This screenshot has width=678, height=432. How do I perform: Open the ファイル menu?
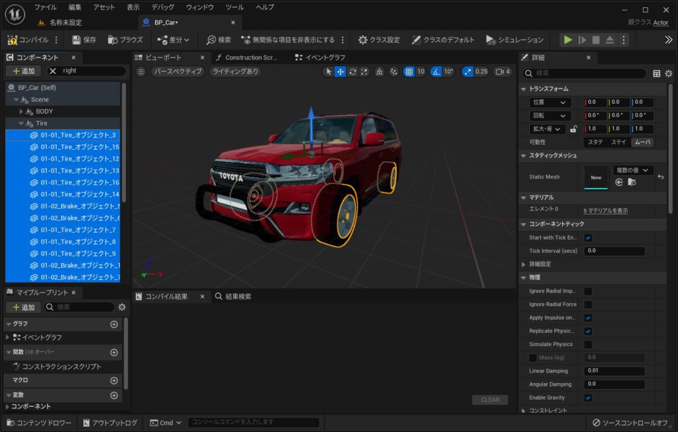[x=46, y=7]
